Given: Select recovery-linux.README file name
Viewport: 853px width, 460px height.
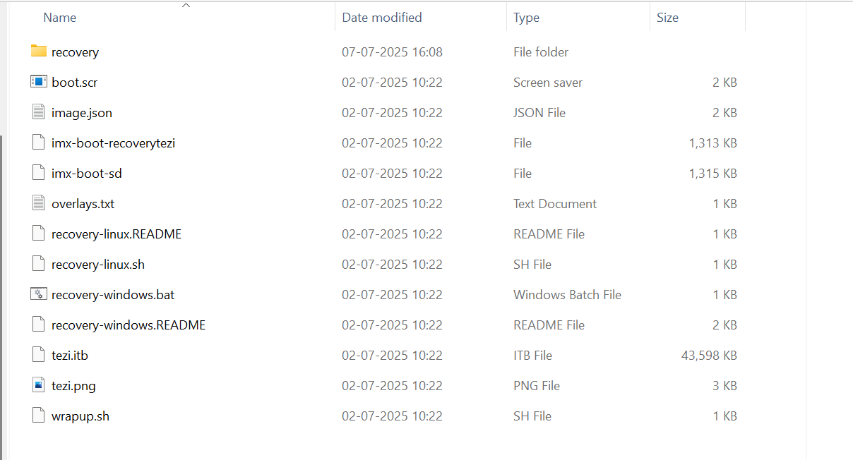Looking at the screenshot, I should pos(117,234).
